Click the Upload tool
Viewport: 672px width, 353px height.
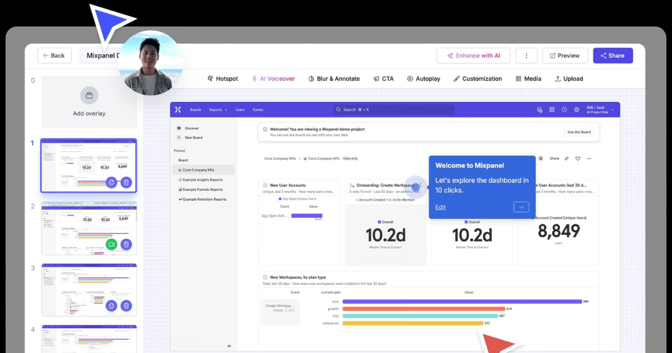pyautogui.click(x=568, y=79)
